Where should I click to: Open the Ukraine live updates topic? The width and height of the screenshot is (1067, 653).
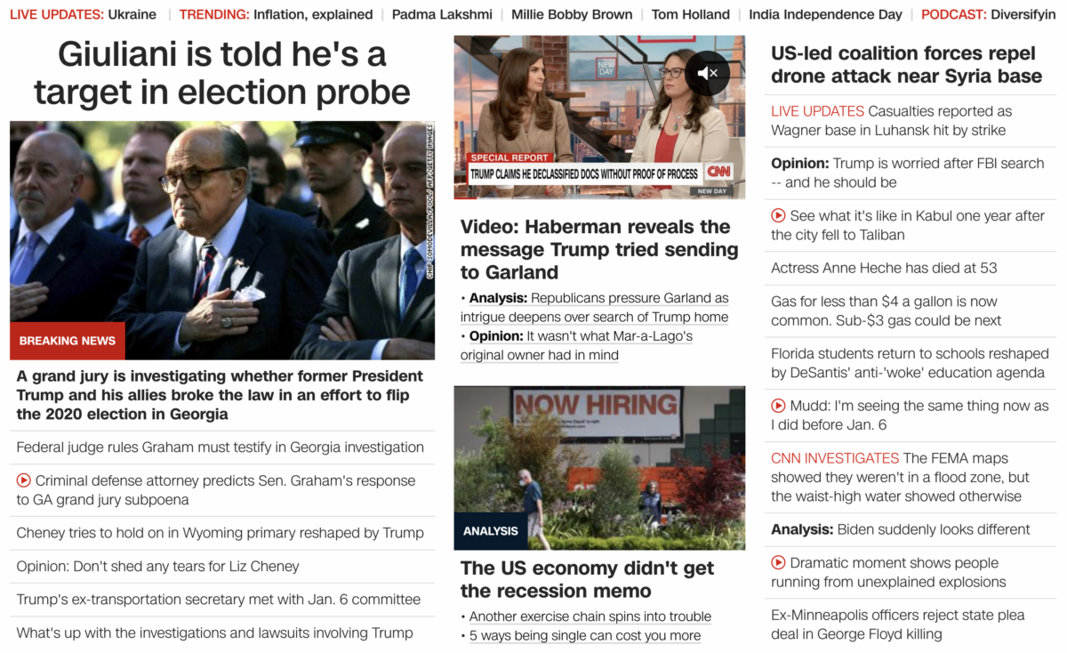click(x=132, y=14)
